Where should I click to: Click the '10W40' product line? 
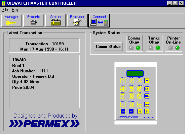pos(19,60)
